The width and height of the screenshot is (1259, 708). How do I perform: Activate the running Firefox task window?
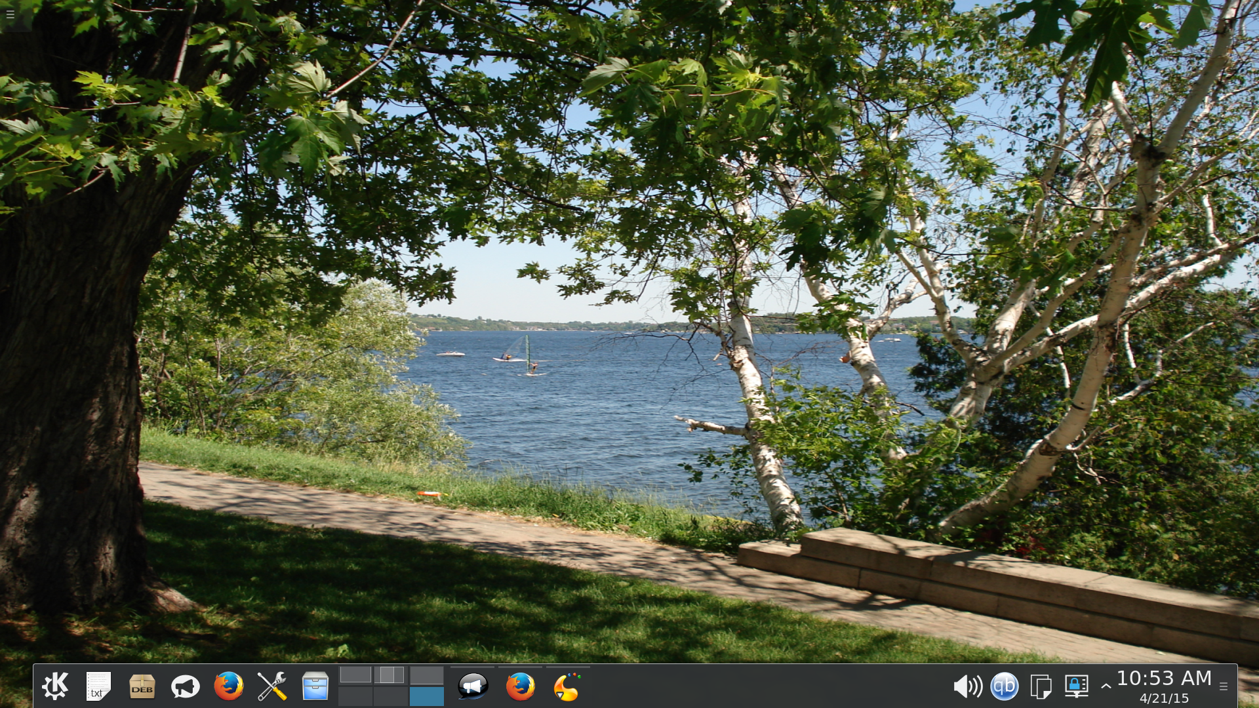click(520, 686)
